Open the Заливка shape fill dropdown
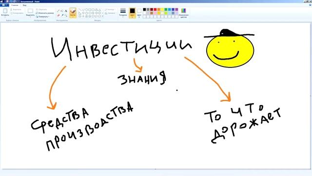Image resolution: width=312 pixels, height=176 pixels. pos(110,13)
